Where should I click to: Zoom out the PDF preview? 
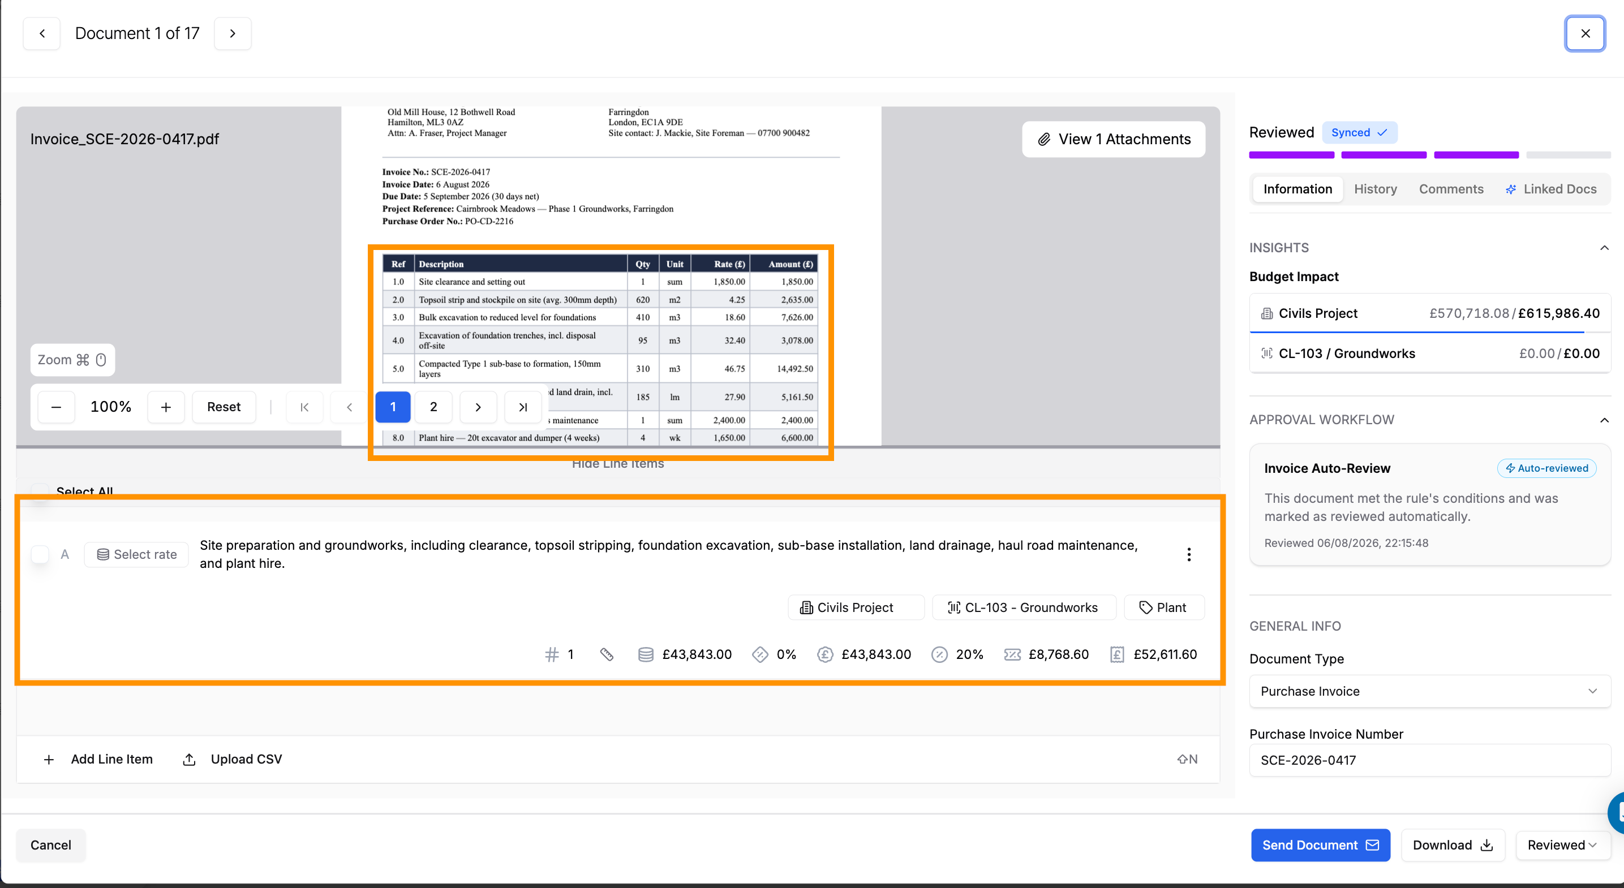56,407
